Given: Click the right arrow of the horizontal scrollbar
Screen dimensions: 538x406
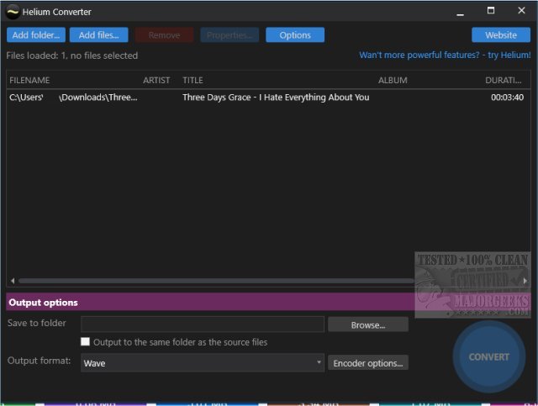Looking at the screenshot, I should [x=525, y=281].
